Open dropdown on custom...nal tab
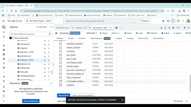The height and width of the screenshot is (107, 191). point(87,28)
